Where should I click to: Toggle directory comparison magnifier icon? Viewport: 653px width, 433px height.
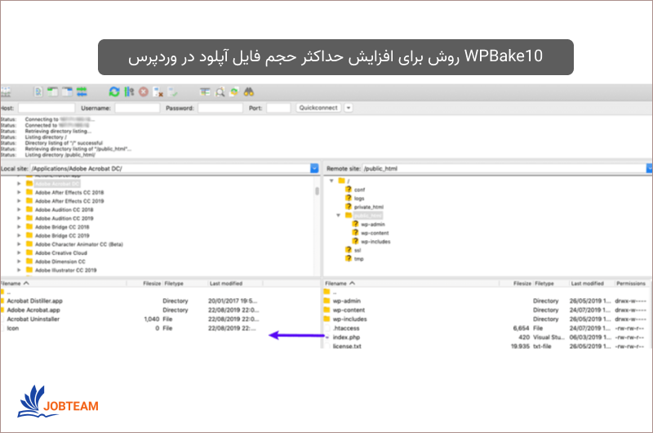220,92
